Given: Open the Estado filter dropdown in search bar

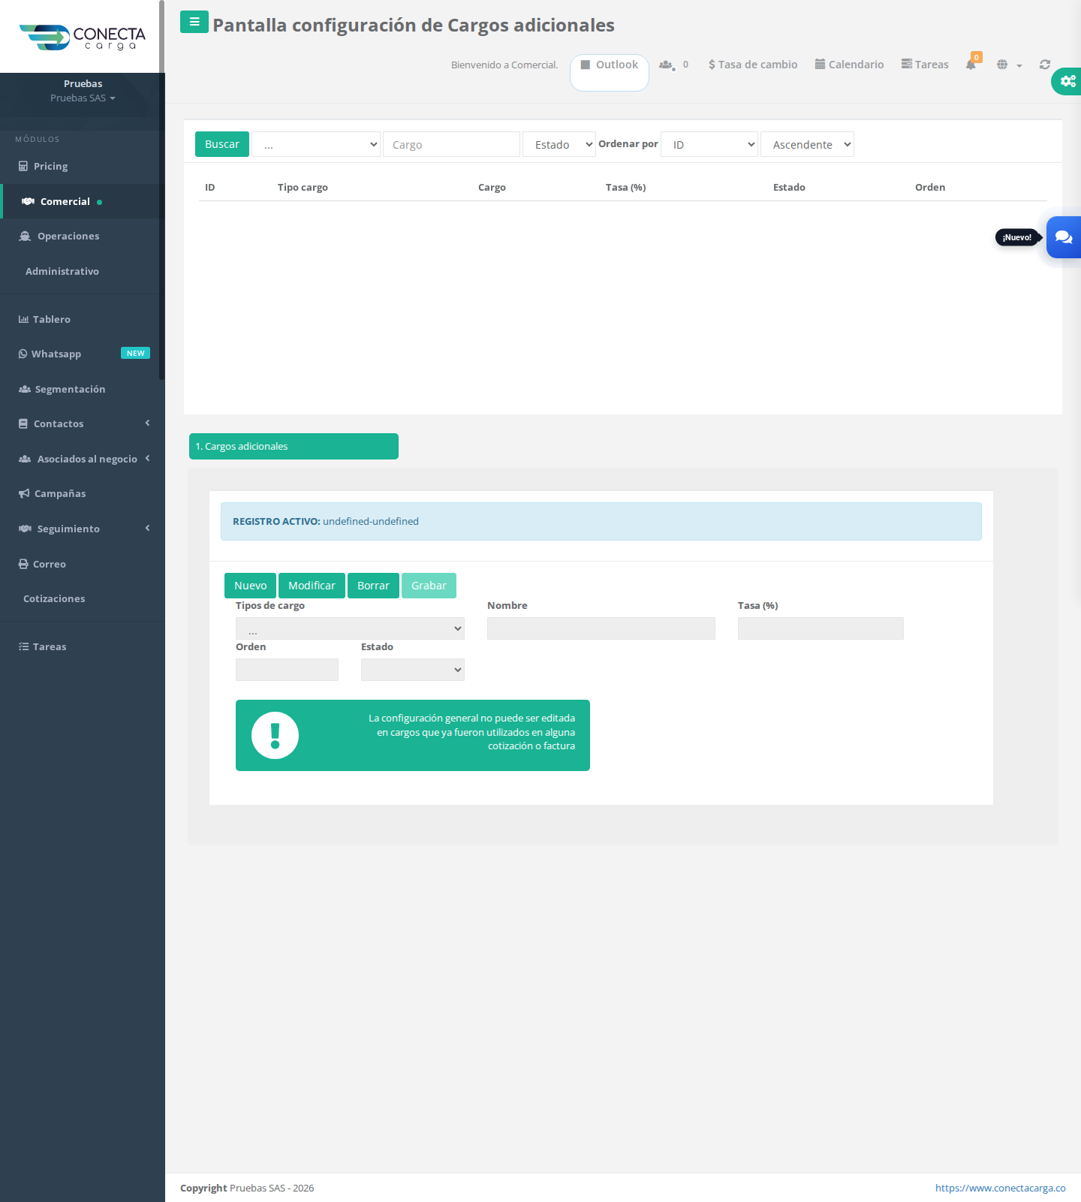Looking at the screenshot, I should click(x=559, y=144).
